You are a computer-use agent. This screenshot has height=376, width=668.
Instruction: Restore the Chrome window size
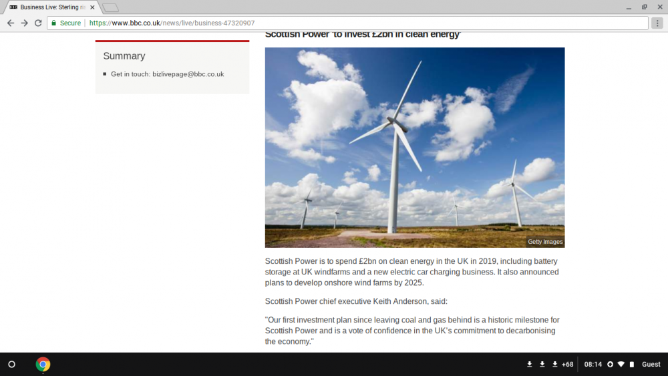(645, 7)
